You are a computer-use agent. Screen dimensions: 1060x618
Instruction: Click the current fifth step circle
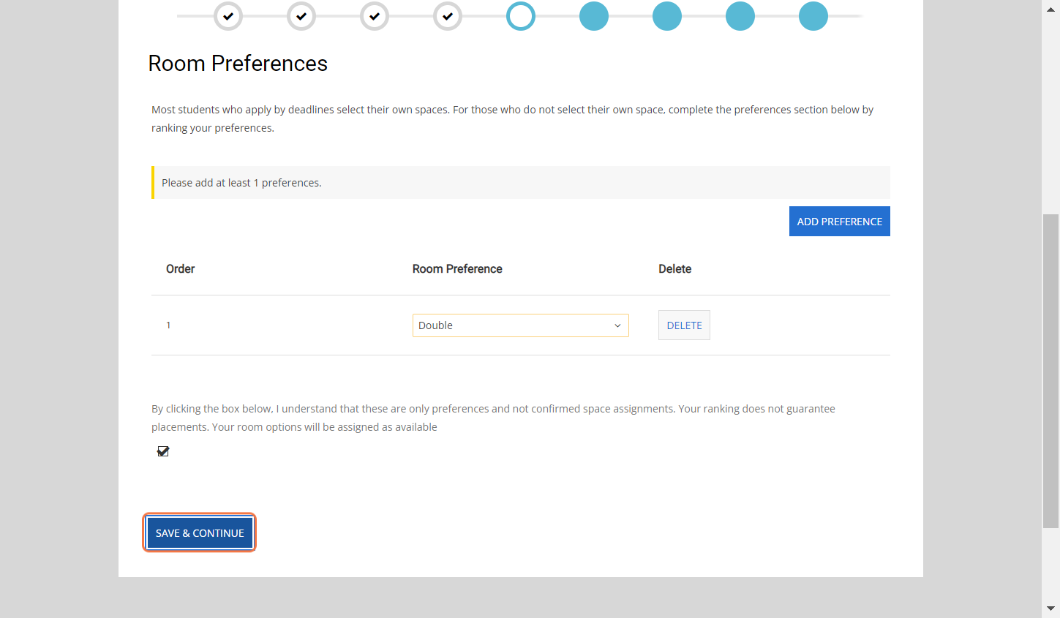coord(521,16)
